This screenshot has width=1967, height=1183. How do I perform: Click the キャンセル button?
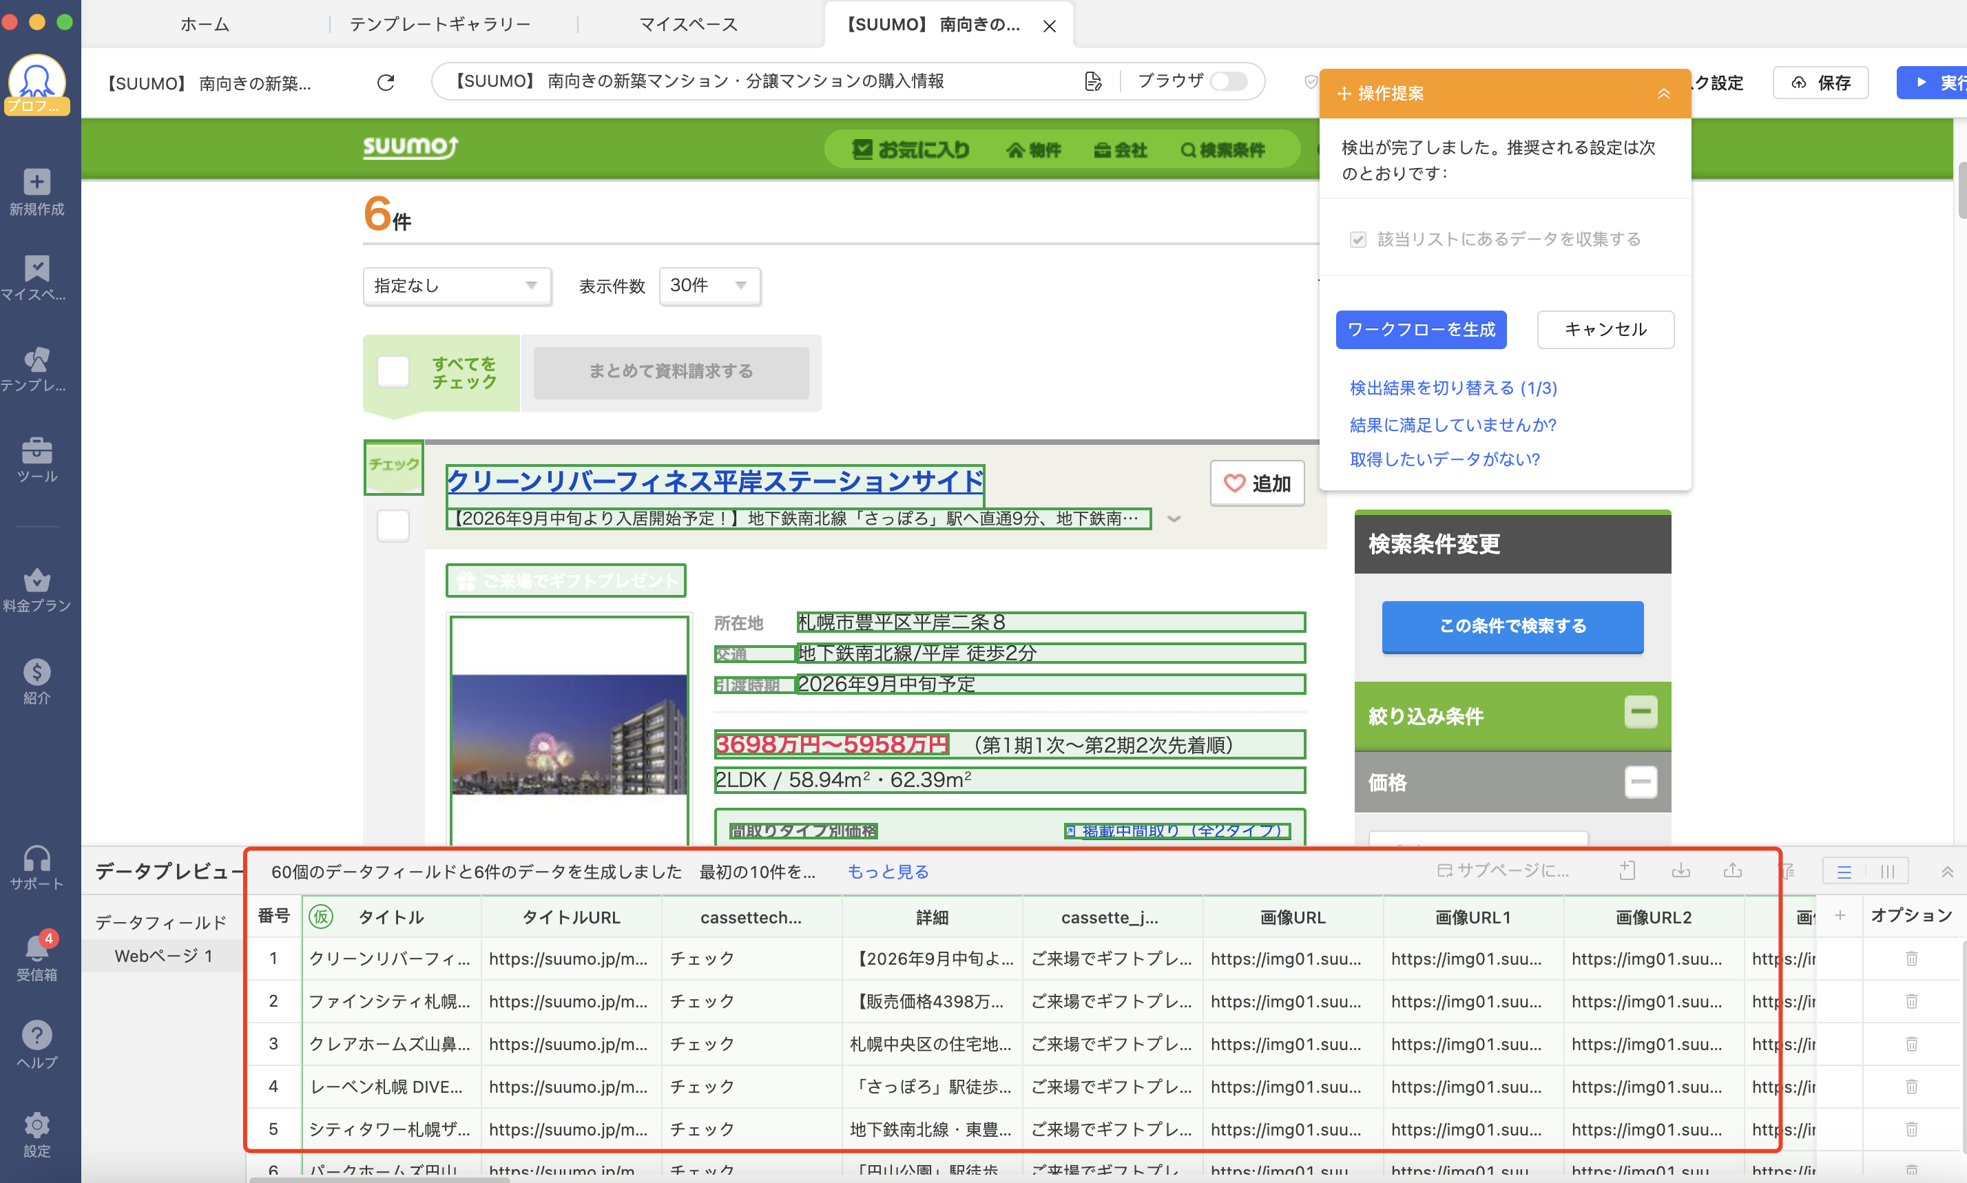(x=1605, y=330)
